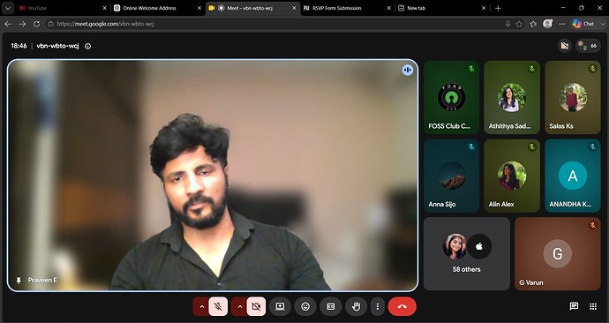Open a new browser tab with plus button
Viewport: 609px width, 323px height.
(x=499, y=8)
